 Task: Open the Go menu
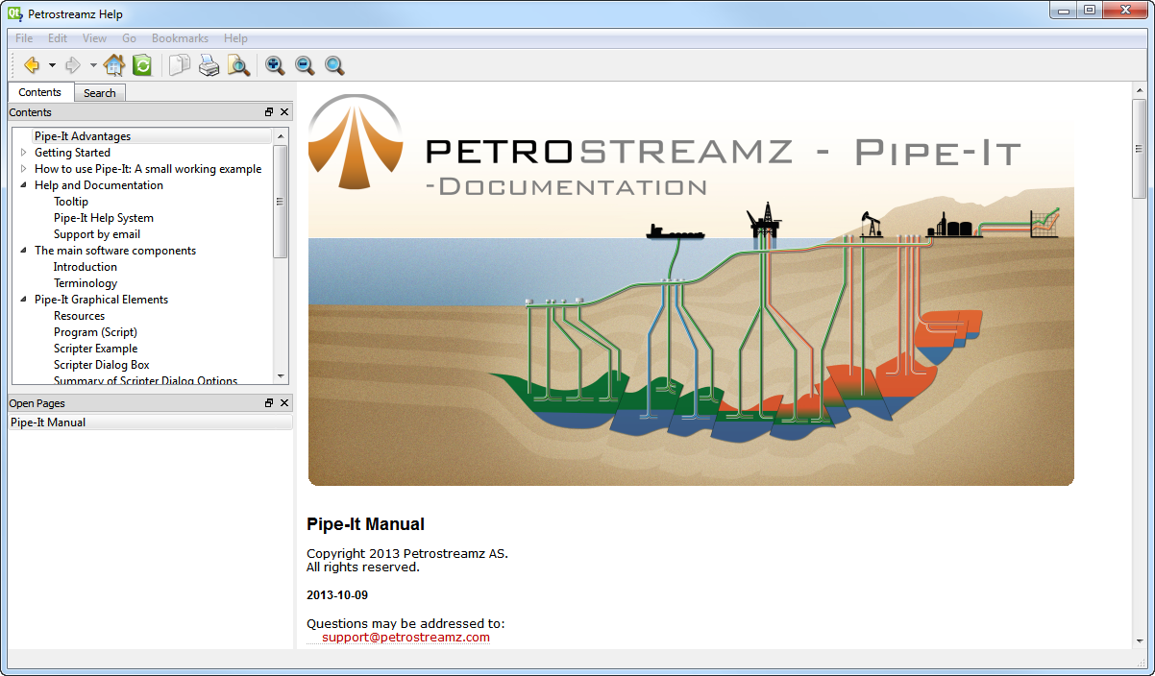coord(129,38)
